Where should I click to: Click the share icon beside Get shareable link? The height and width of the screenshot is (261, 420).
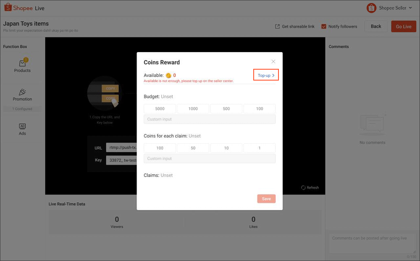(x=277, y=26)
